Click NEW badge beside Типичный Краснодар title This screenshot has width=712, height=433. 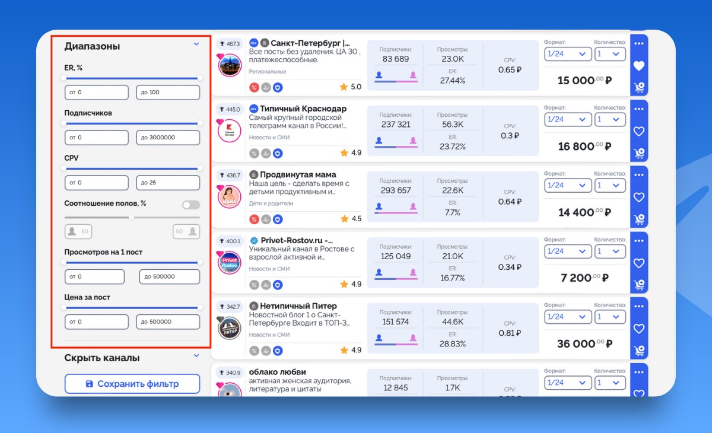point(254,109)
